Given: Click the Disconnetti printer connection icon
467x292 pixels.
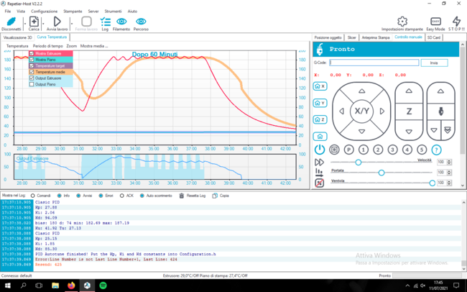Looking at the screenshot, I should (11, 22).
